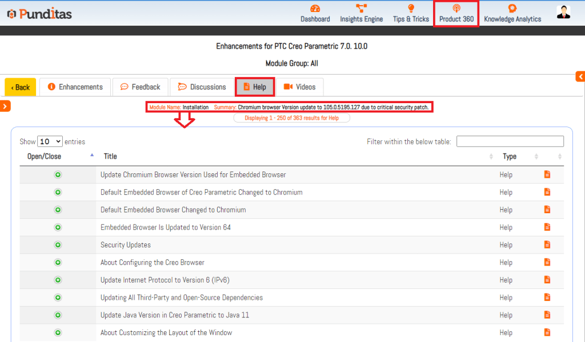Expand the left side panel arrow

click(6, 106)
